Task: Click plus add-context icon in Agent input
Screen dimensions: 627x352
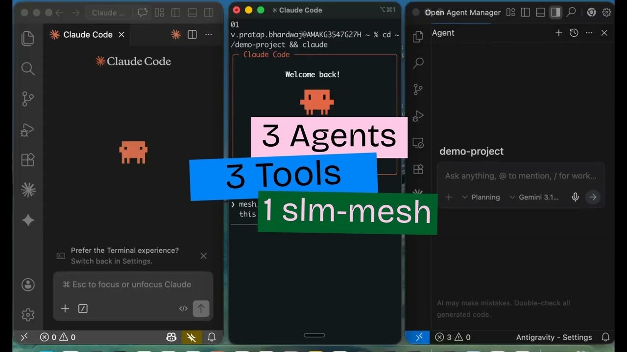Action: [449, 197]
